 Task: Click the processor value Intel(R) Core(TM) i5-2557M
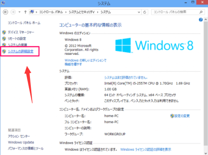pos(147,83)
